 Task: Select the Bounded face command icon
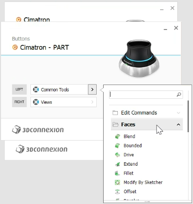click(x=117, y=146)
